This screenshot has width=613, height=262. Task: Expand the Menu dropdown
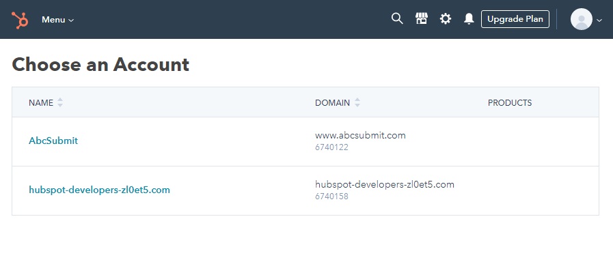coord(57,20)
